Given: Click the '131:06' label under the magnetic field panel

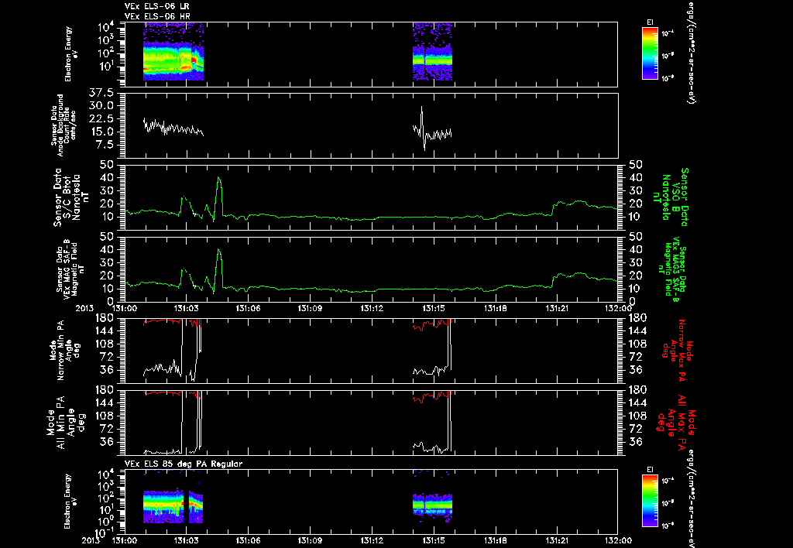Looking at the screenshot, I should 249,308.
